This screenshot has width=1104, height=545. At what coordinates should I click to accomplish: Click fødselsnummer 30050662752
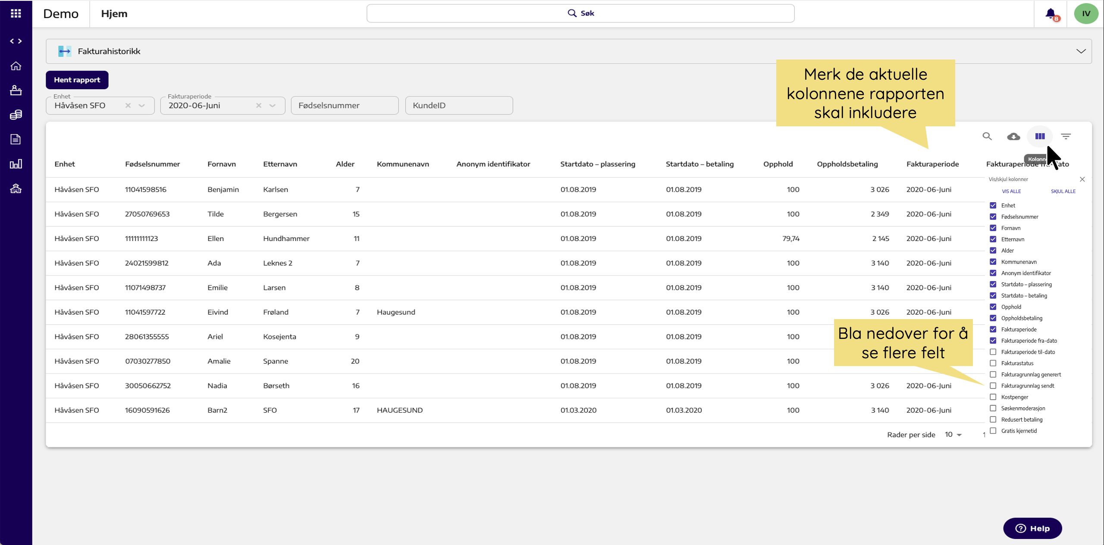point(148,385)
